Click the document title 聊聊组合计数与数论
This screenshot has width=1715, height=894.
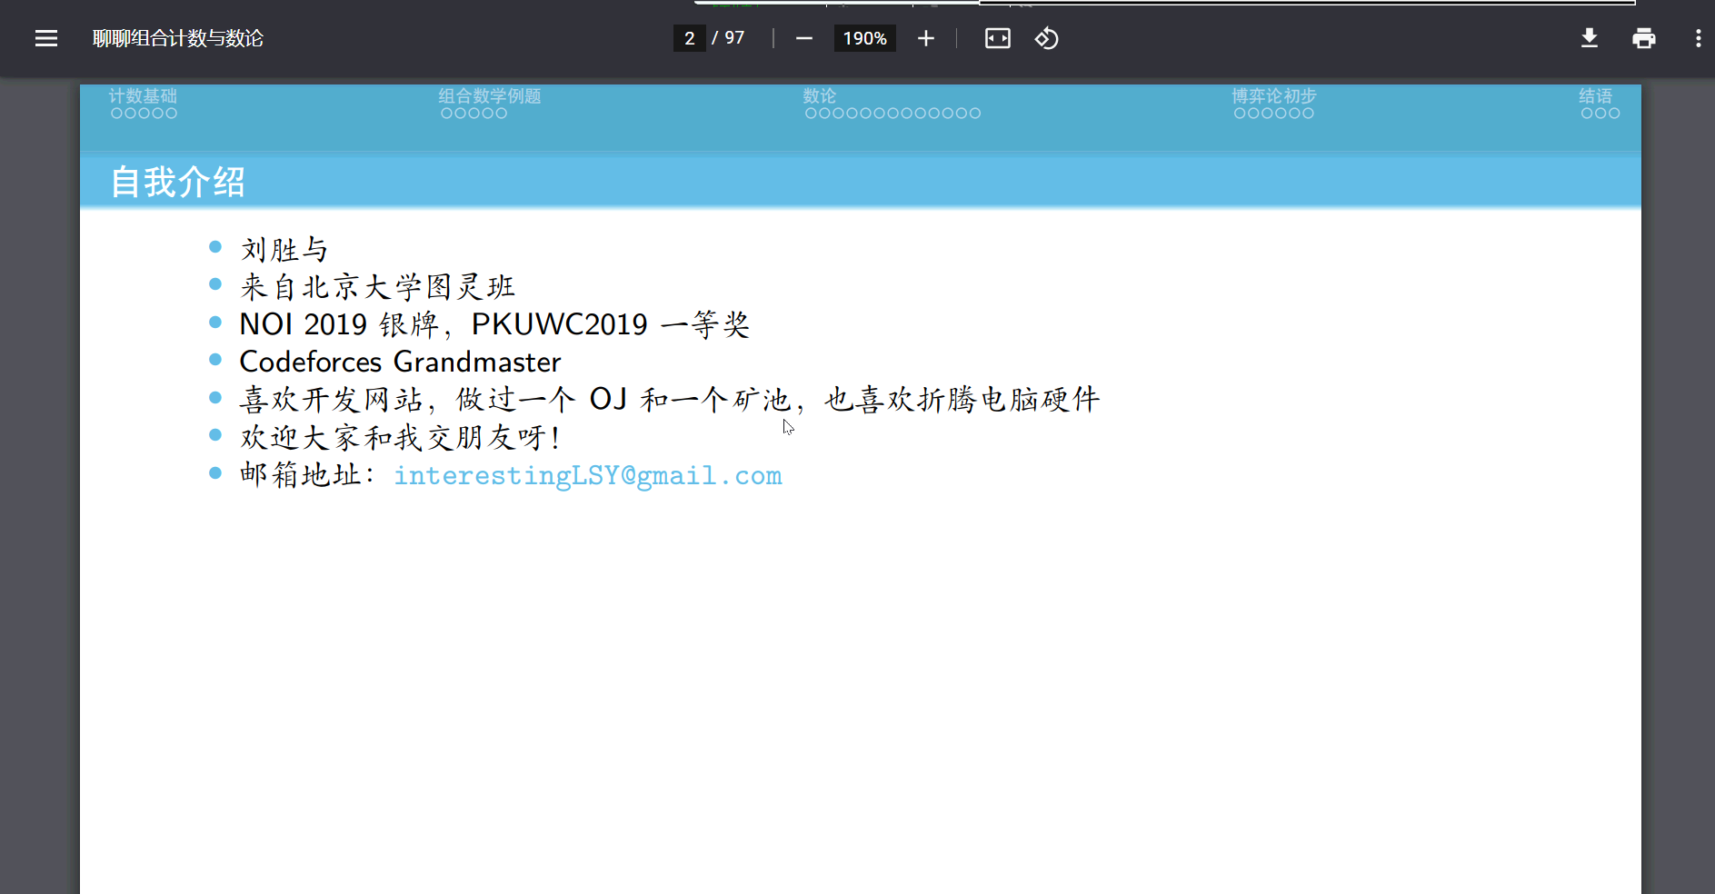[178, 38]
